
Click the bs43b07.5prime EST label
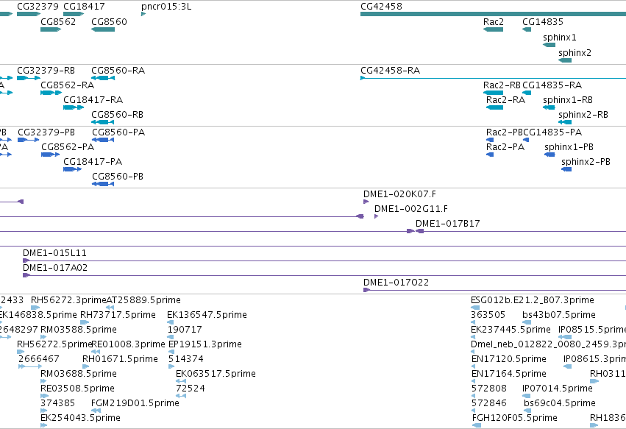pyautogui.click(x=558, y=315)
